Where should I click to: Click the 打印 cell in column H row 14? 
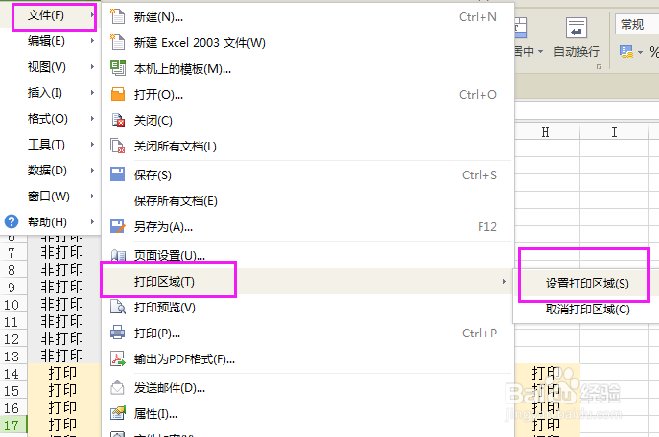[547, 373]
